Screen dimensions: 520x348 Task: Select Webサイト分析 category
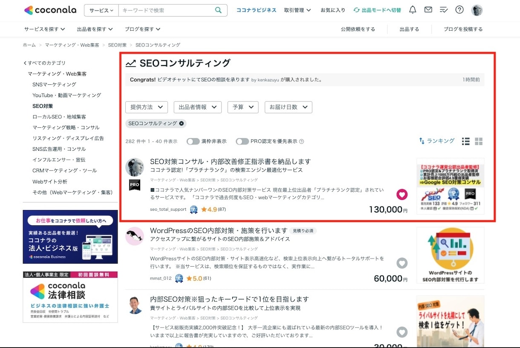pyautogui.click(x=49, y=181)
